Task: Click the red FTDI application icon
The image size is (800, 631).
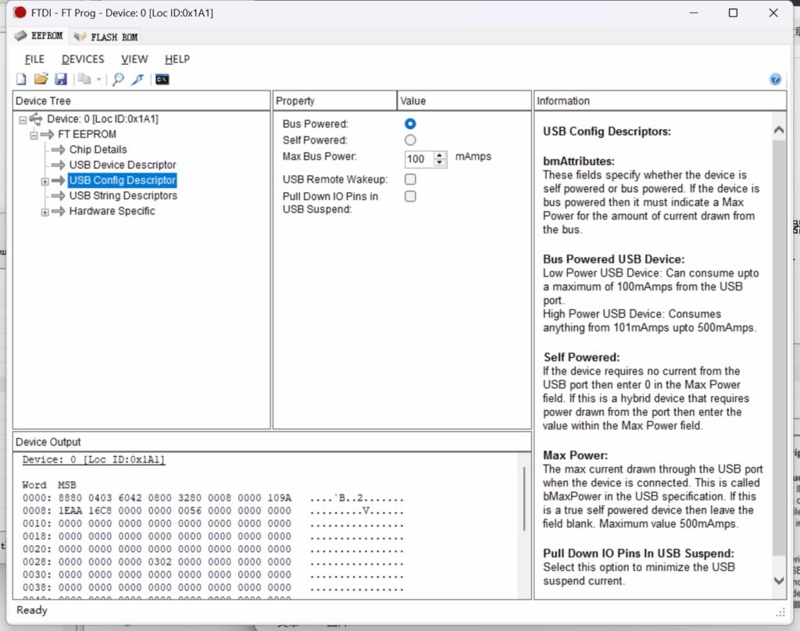Action: (x=20, y=12)
